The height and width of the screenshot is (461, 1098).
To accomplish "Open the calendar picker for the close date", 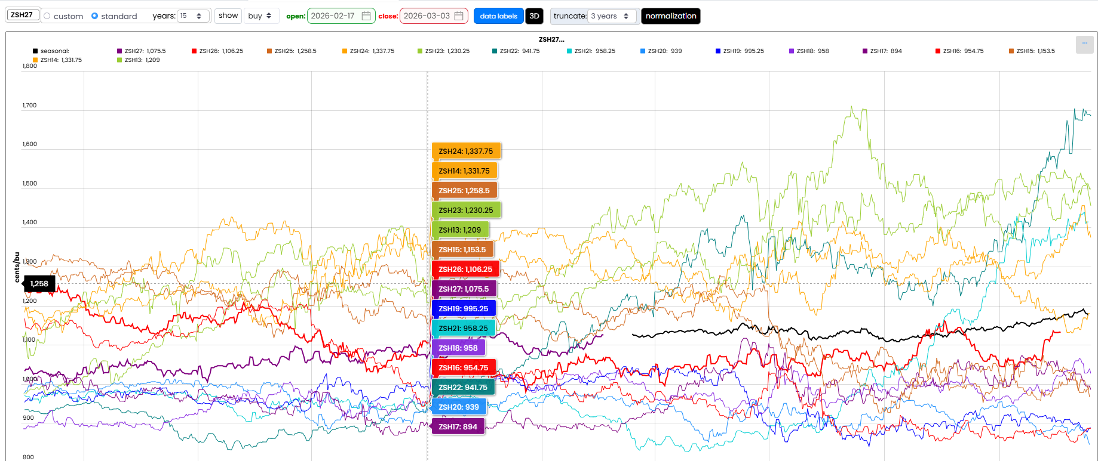I will (x=459, y=16).
